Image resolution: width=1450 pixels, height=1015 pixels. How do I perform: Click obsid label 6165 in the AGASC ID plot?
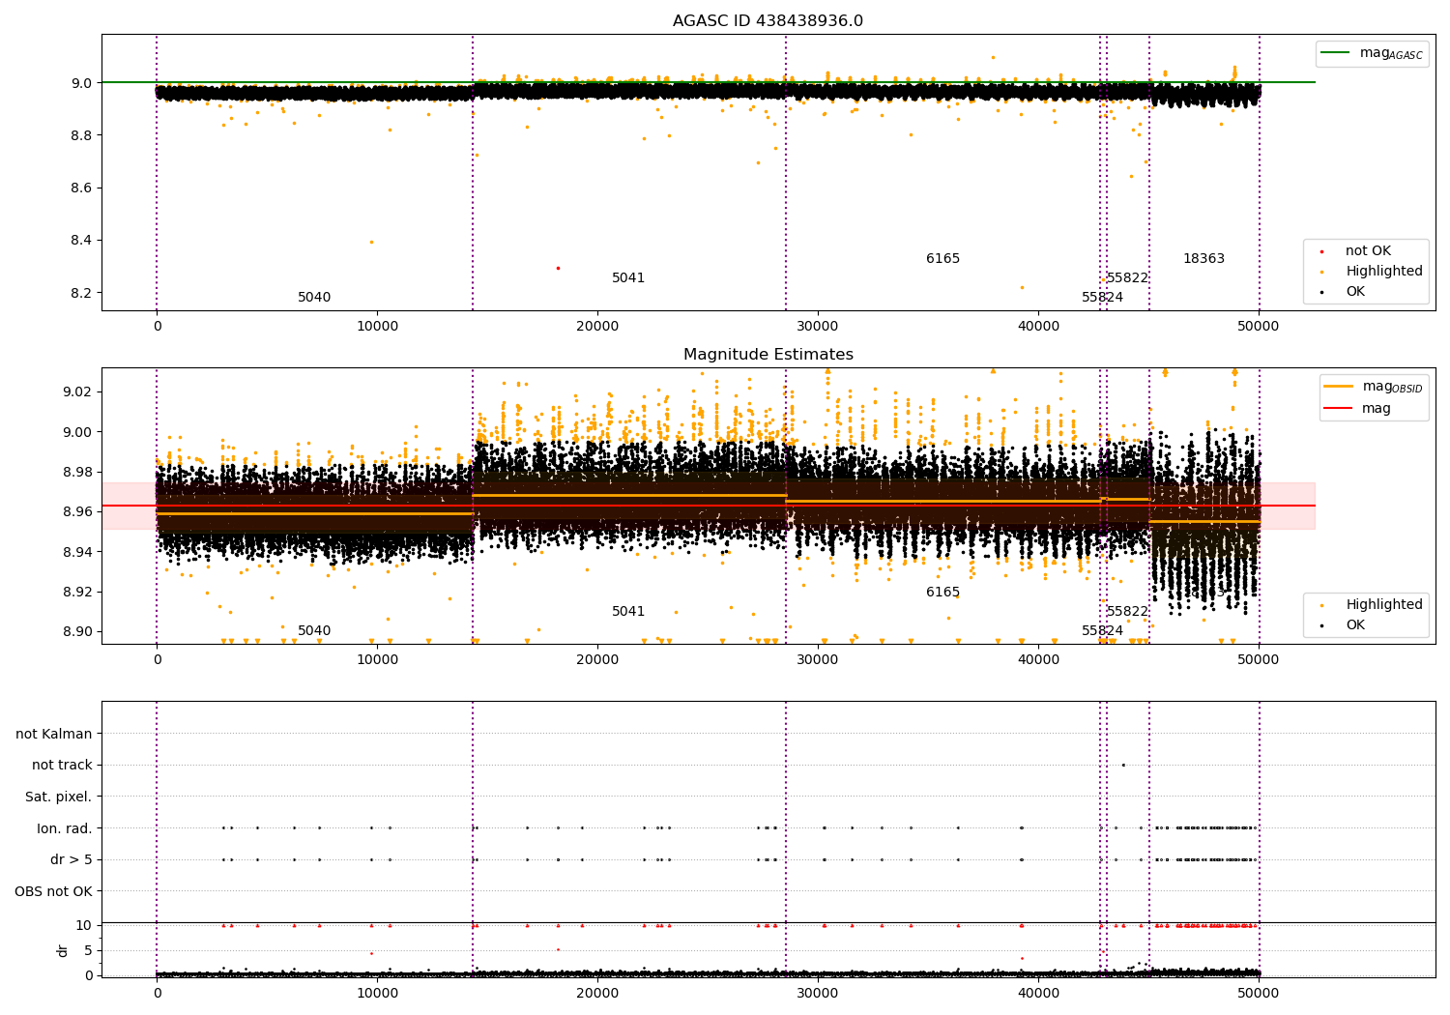[942, 259]
